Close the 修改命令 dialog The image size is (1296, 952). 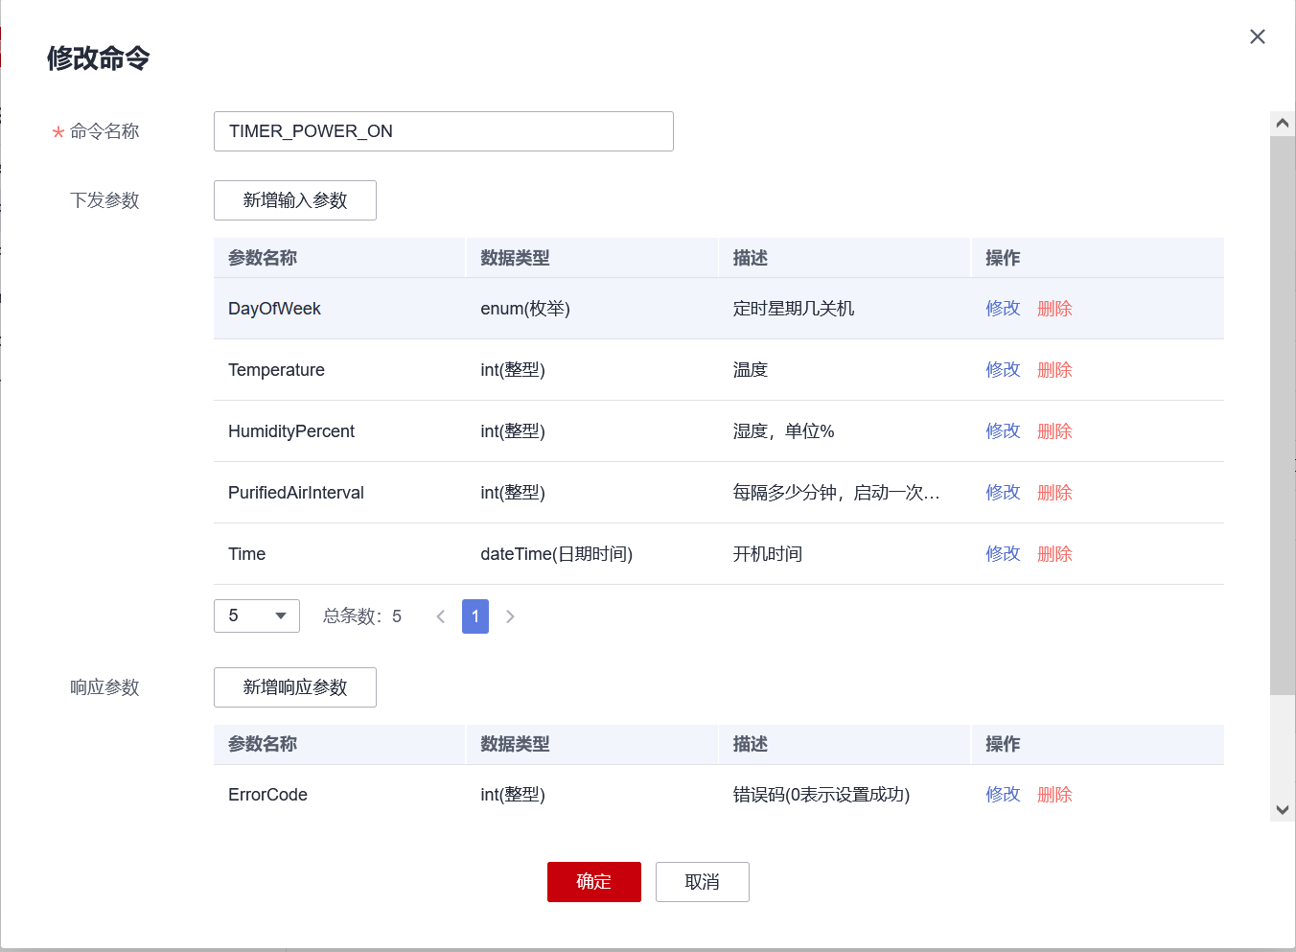click(1257, 36)
